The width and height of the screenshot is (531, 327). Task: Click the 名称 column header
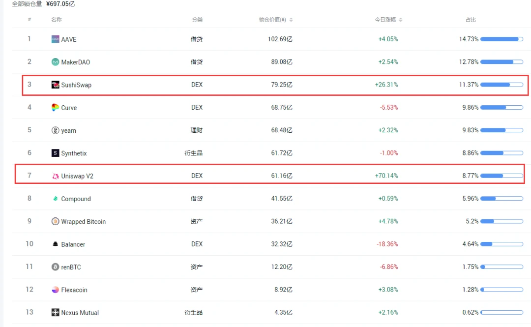pyautogui.click(x=57, y=20)
